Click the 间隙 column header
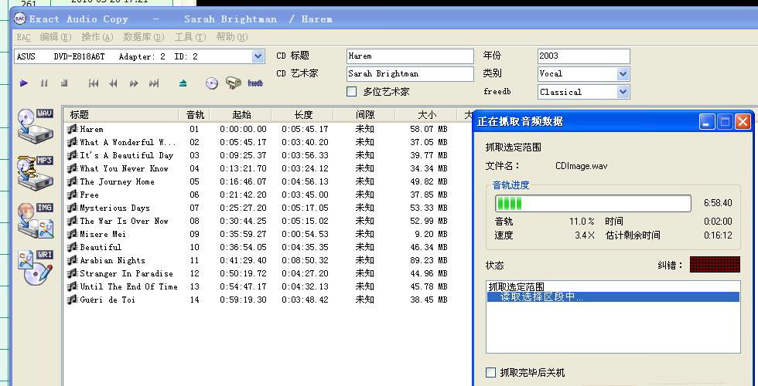 (x=365, y=115)
